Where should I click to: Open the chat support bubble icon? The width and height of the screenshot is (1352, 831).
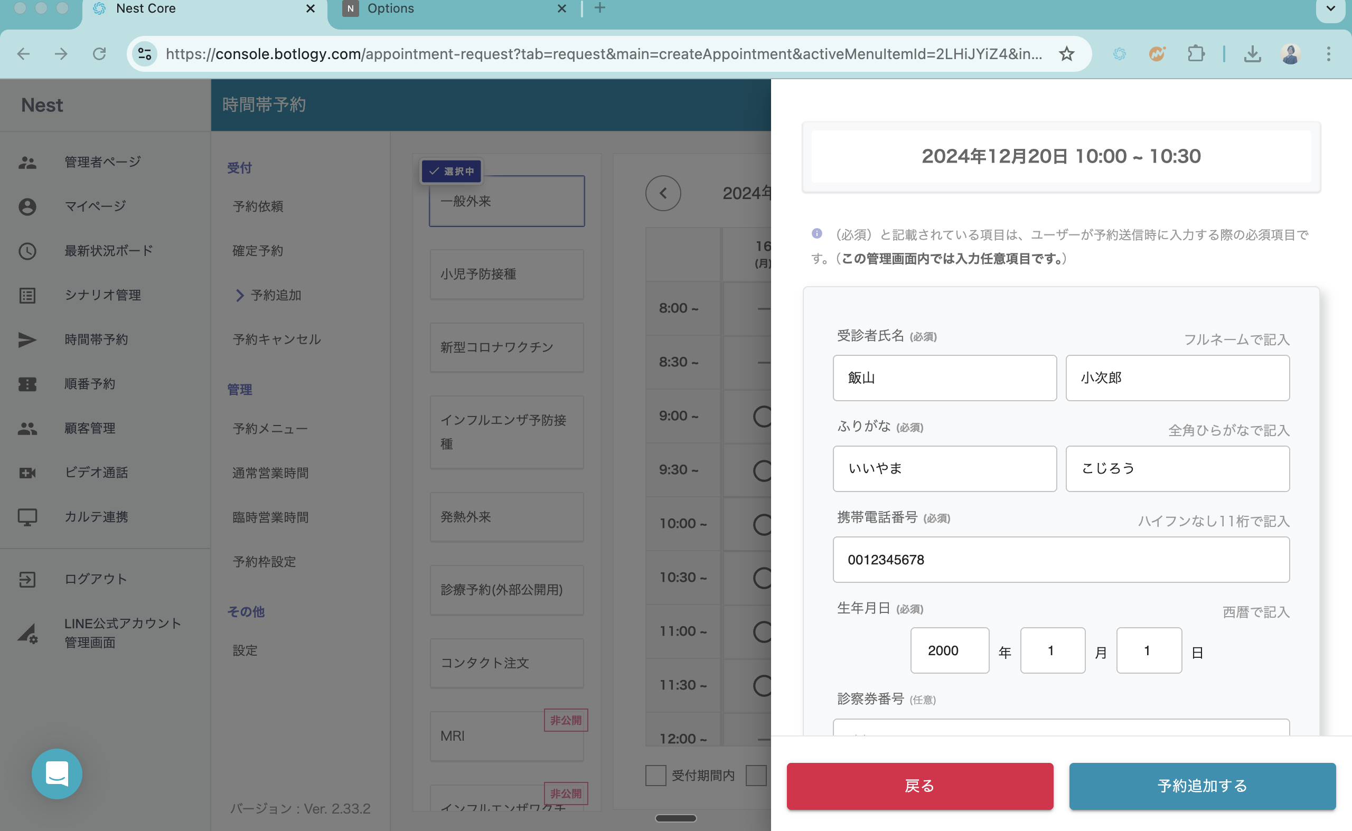pos(57,774)
